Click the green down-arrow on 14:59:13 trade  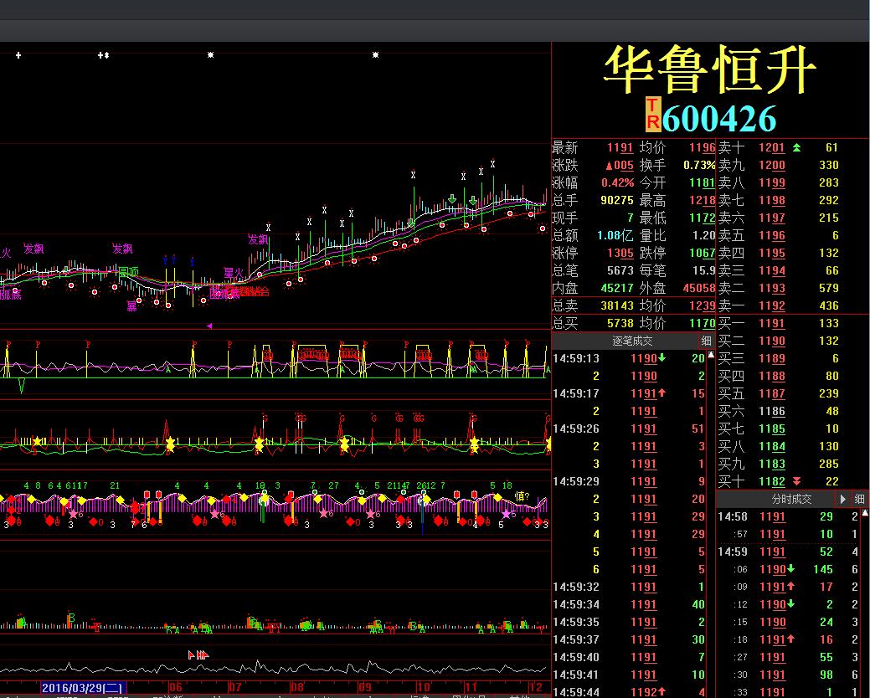click(x=662, y=358)
